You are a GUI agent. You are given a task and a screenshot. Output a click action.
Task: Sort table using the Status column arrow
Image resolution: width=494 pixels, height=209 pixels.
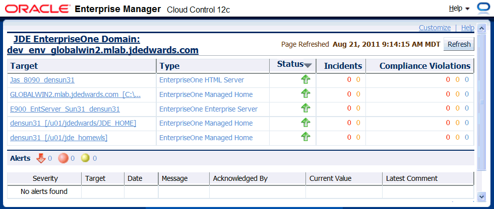click(307, 65)
